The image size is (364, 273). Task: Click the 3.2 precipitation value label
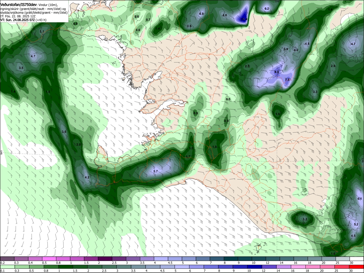(x=305, y=219)
